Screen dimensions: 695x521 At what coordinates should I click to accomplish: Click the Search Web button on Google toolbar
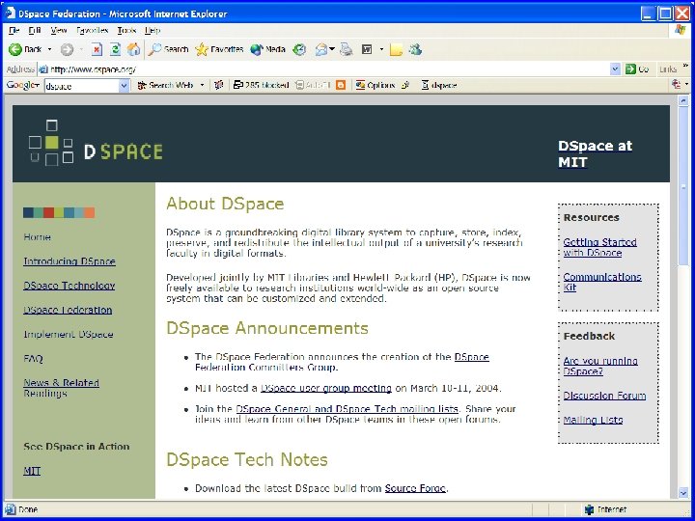[165, 85]
